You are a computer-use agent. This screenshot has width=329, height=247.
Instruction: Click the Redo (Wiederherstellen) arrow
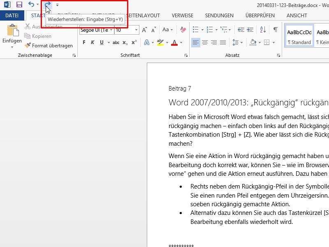click(48, 4)
